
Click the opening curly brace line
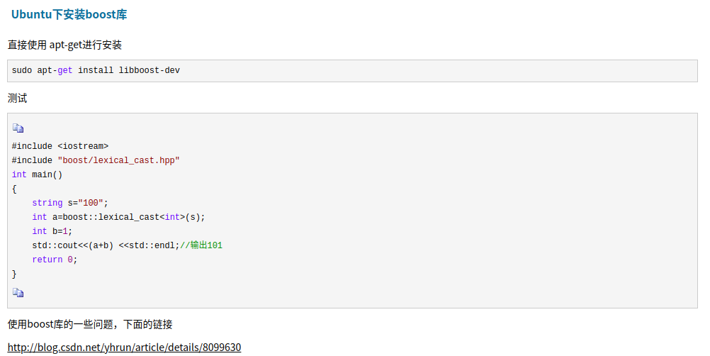click(x=14, y=189)
